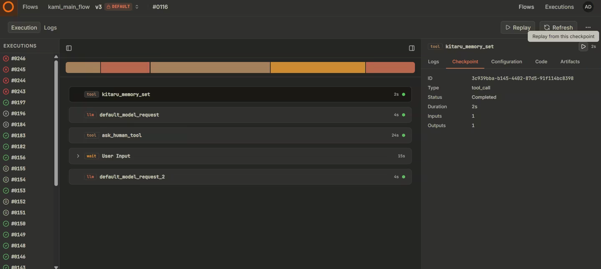Viewport: 601px width, 269px height.
Task: Open the Configuration tab
Action: 506,61
